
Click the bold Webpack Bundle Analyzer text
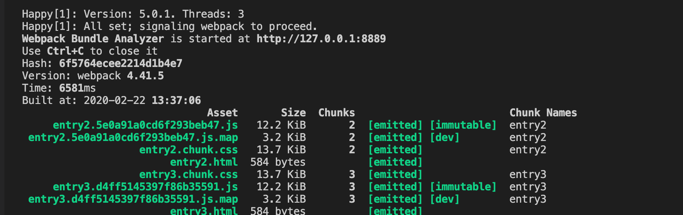tap(93, 39)
